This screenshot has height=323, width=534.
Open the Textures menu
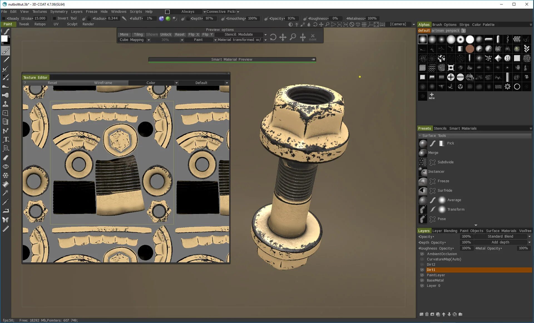[x=39, y=12]
